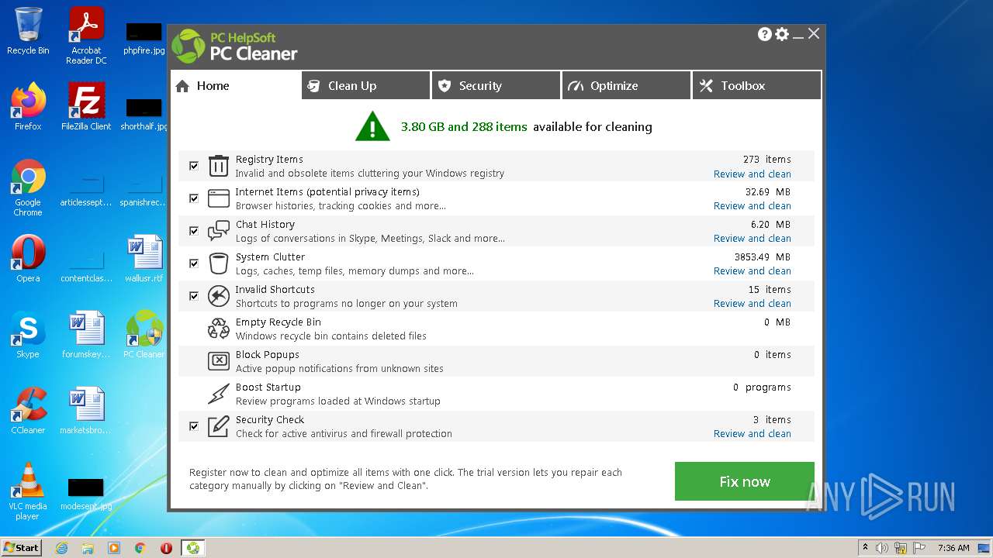Switch to the Security tab
Viewport: 993px width, 558px height.
tap(496, 86)
